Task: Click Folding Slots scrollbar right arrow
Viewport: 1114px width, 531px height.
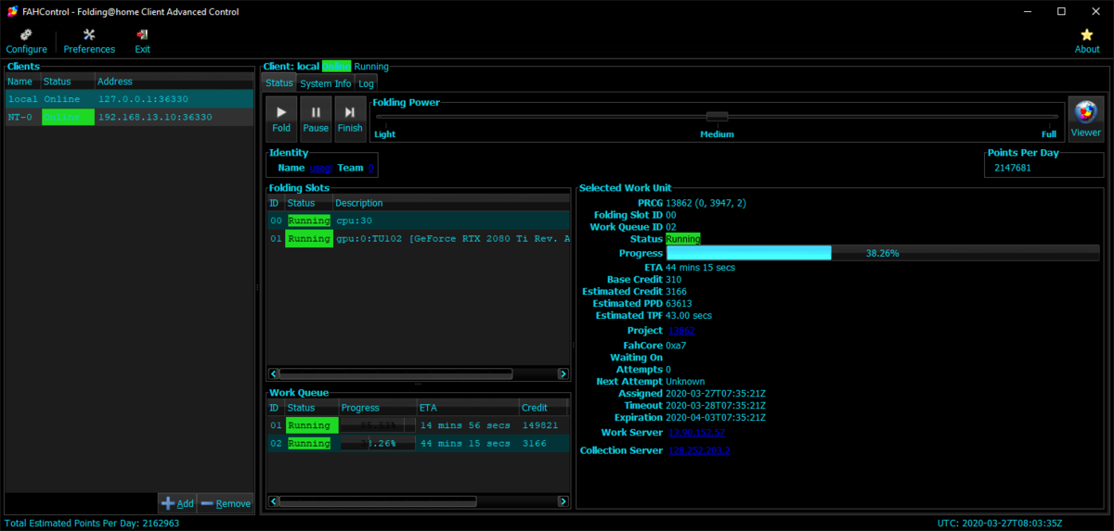Action: 563,374
